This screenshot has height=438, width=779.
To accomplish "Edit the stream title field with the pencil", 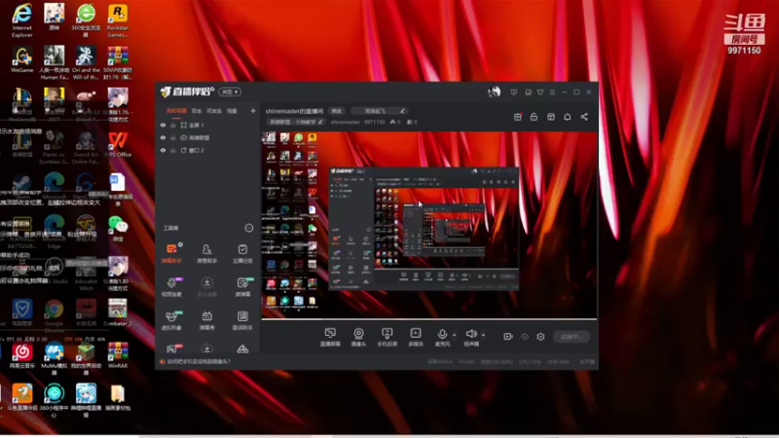I will [x=402, y=111].
